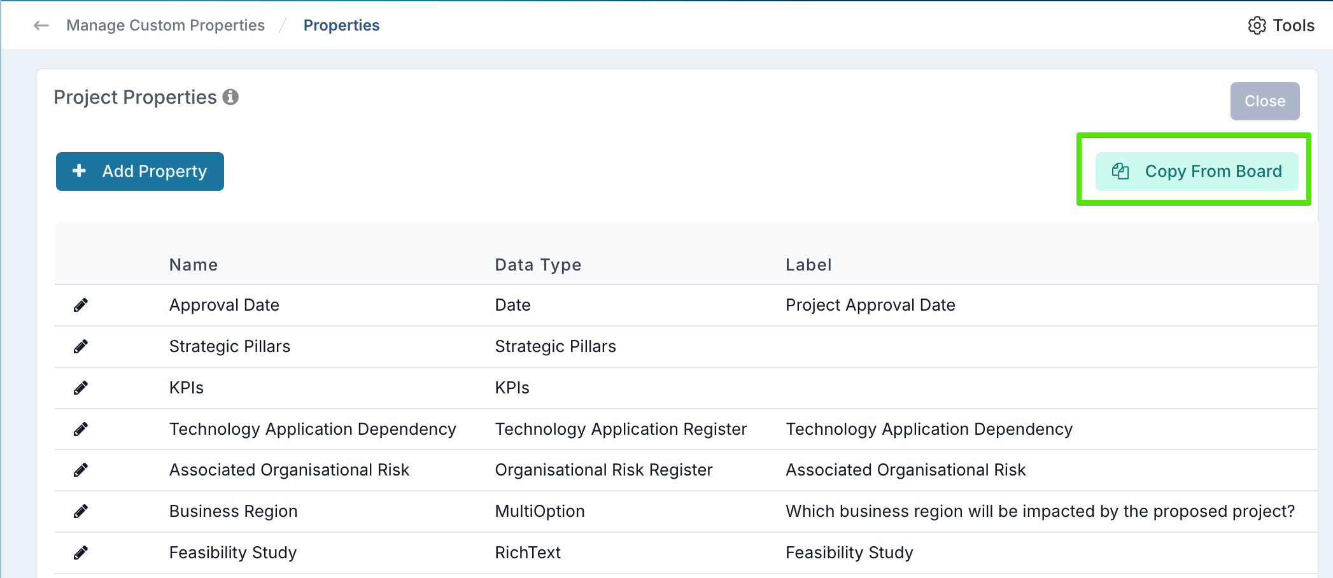Image resolution: width=1333 pixels, height=578 pixels.
Task: Close the Project Properties panel
Action: [x=1264, y=101]
